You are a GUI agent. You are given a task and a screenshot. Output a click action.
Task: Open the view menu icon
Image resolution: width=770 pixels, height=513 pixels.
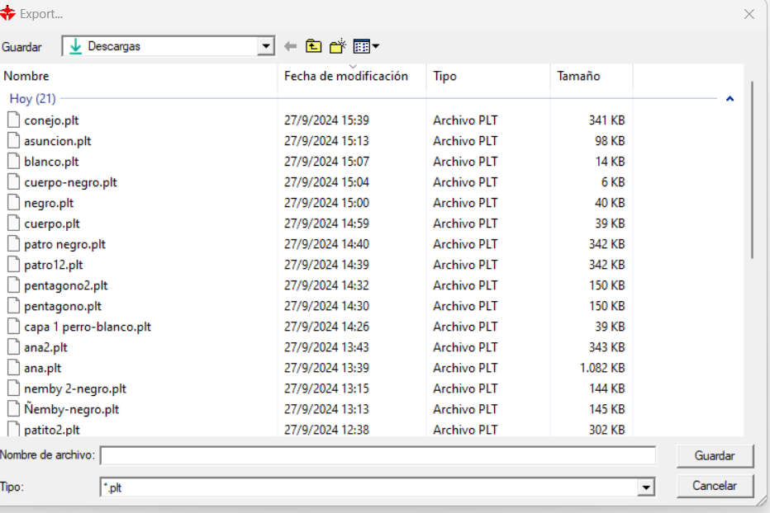point(366,46)
